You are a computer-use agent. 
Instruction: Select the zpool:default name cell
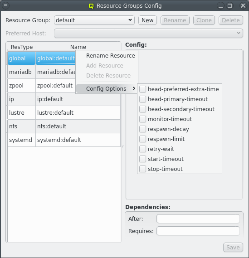point(56,86)
